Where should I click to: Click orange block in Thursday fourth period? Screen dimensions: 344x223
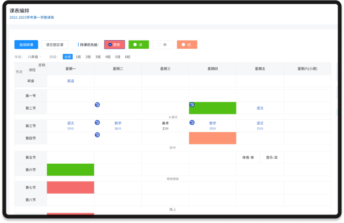pyautogui.click(x=212, y=138)
